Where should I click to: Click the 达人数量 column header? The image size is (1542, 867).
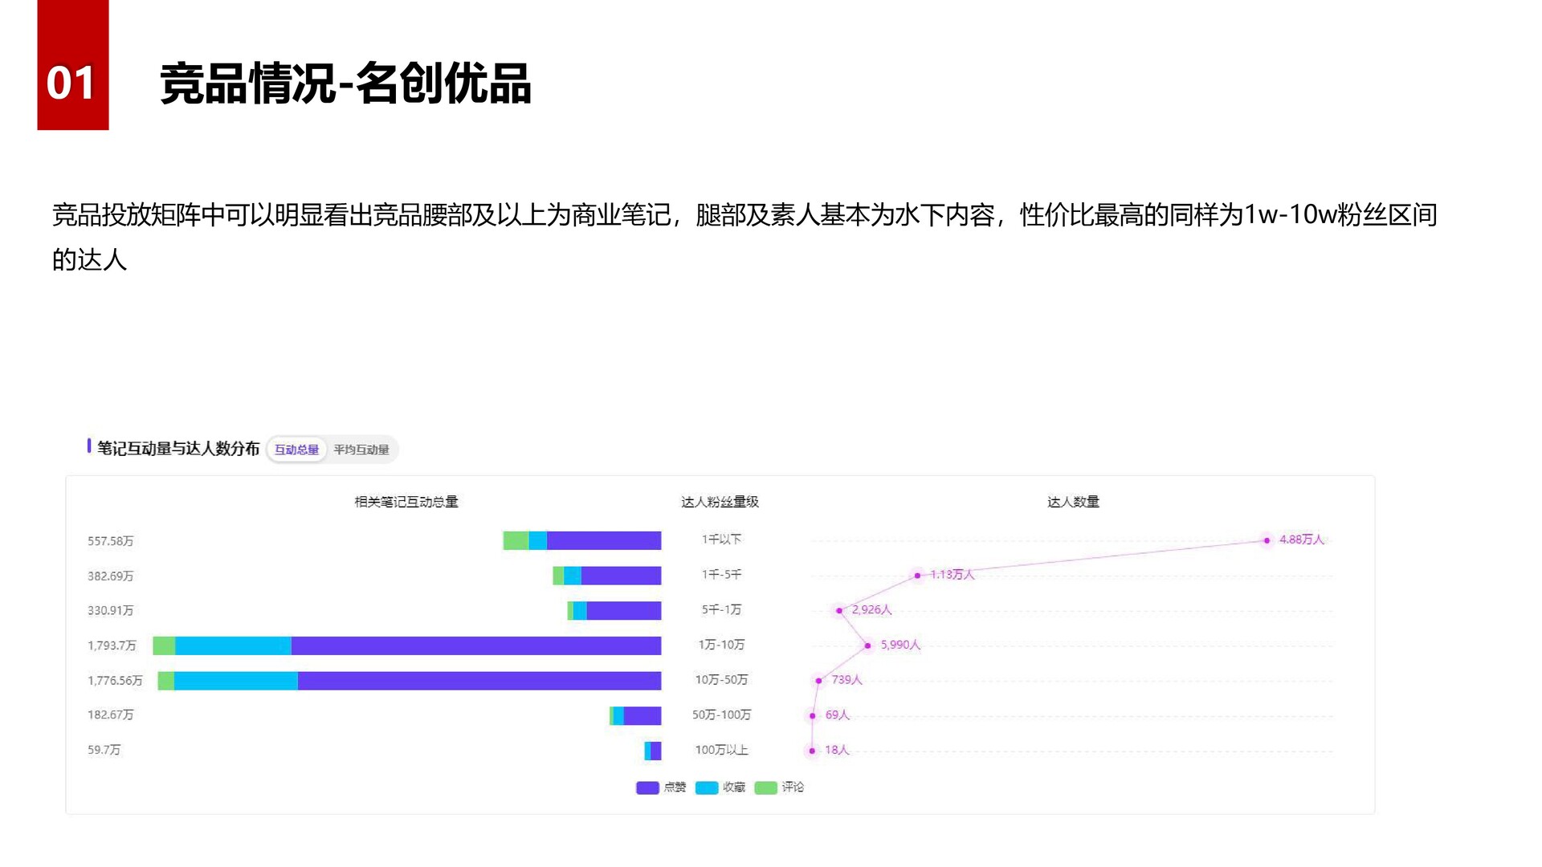tap(1073, 502)
